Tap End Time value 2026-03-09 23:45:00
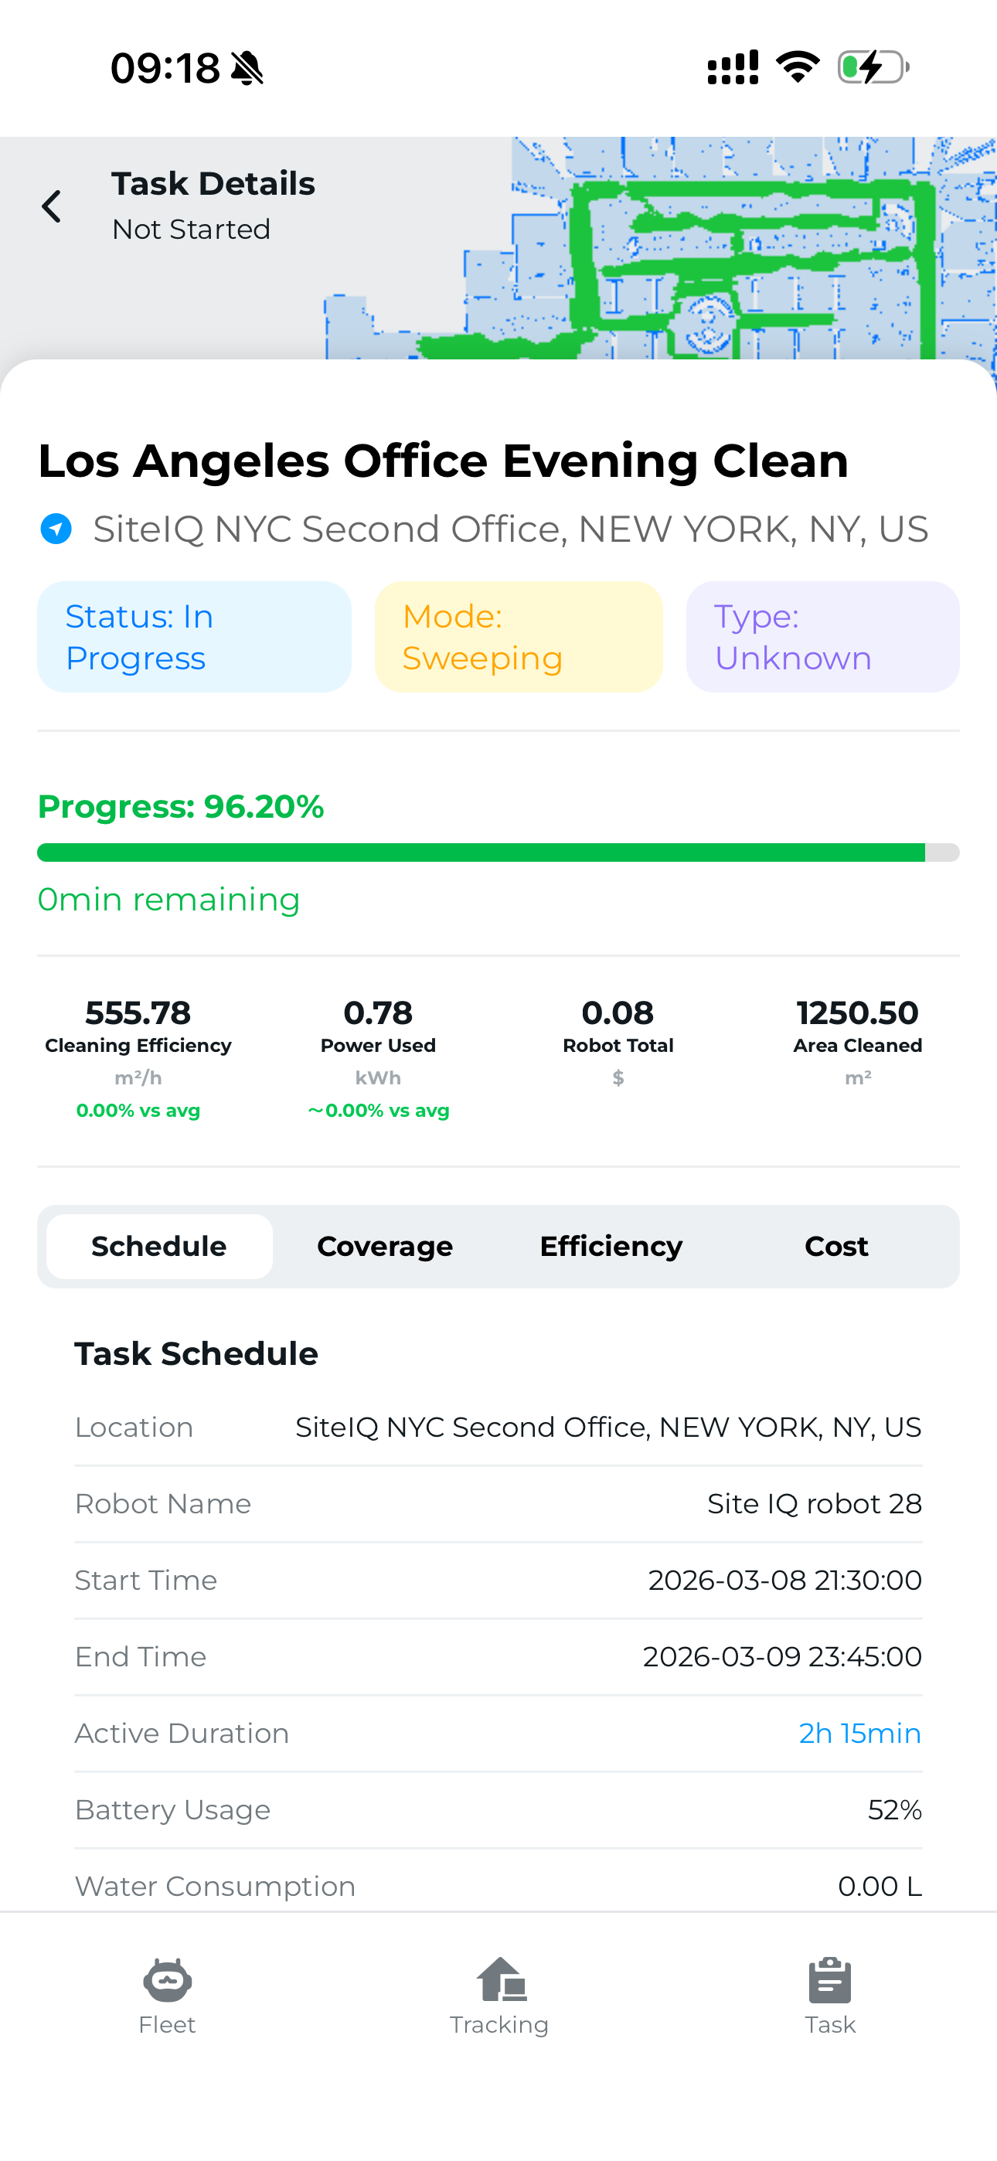 coord(782,1657)
